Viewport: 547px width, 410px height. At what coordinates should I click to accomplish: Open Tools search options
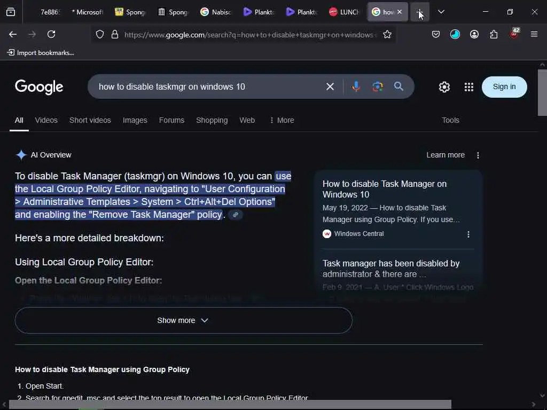(x=450, y=120)
